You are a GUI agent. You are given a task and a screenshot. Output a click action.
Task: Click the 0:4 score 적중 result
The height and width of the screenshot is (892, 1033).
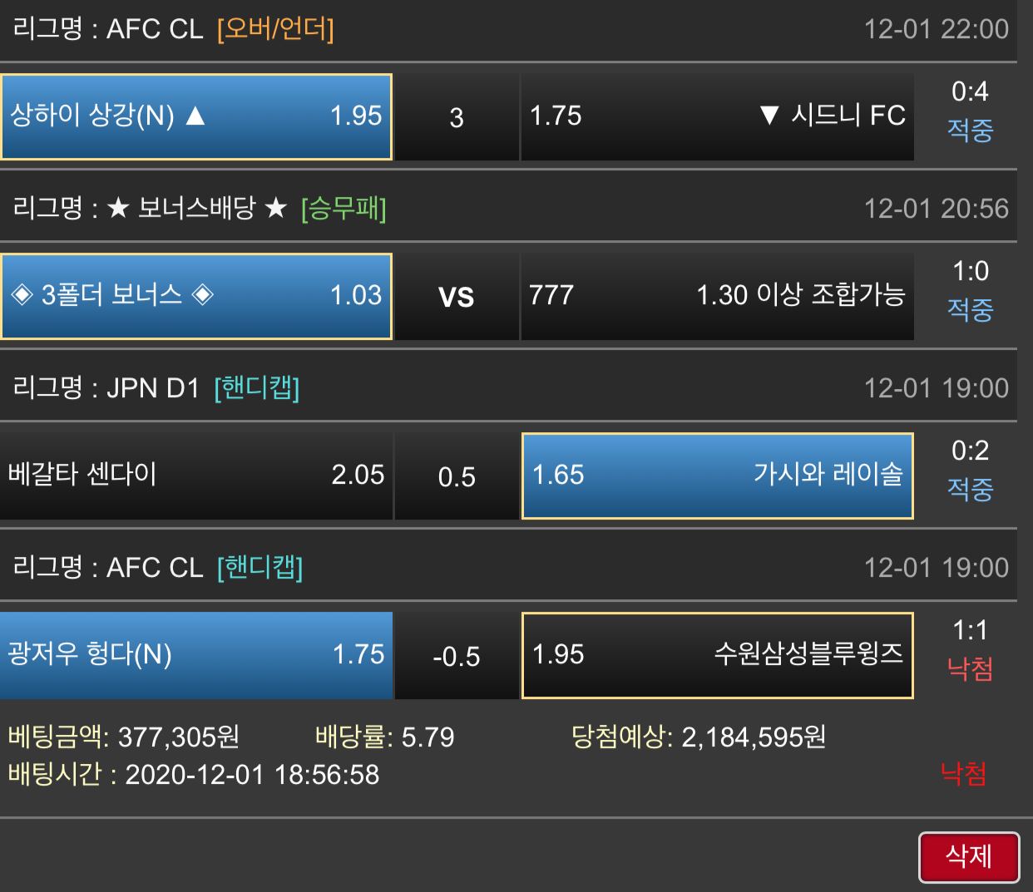970,111
